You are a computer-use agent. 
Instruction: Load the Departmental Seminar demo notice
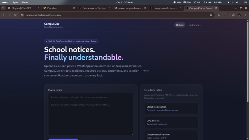pyautogui.click(x=171, y=135)
